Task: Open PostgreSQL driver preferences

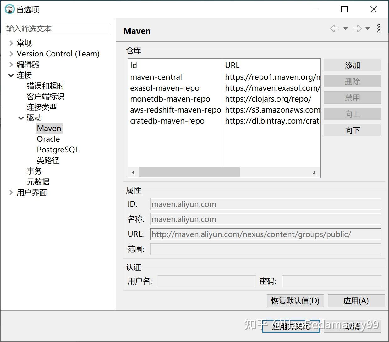Action: point(58,150)
